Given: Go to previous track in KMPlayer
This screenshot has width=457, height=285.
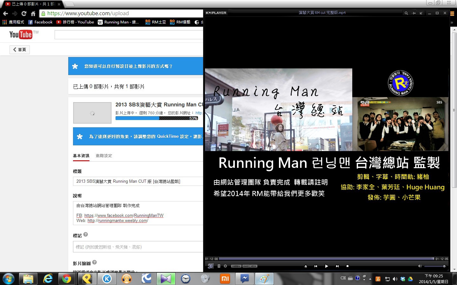Looking at the screenshot, I should (316, 266).
